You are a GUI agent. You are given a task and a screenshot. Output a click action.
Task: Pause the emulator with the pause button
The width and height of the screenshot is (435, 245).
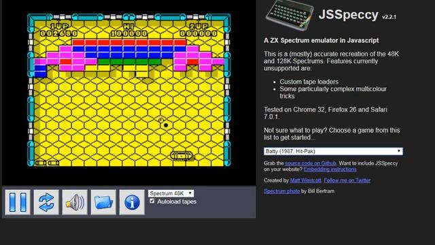tap(18, 202)
